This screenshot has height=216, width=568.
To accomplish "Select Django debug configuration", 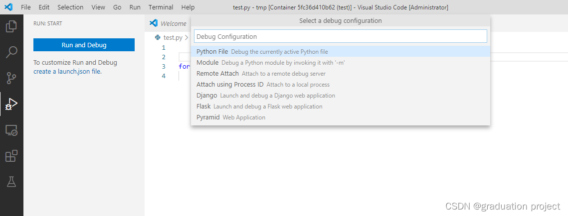I will [x=341, y=96].
